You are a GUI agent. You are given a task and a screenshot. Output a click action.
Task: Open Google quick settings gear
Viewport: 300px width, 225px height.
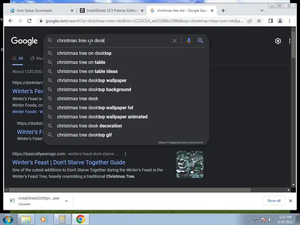(x=278, y=41)
